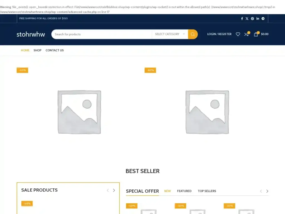285x214 pixels.
Task: Click the LinkedIn social icon
Action: [258, 19]
